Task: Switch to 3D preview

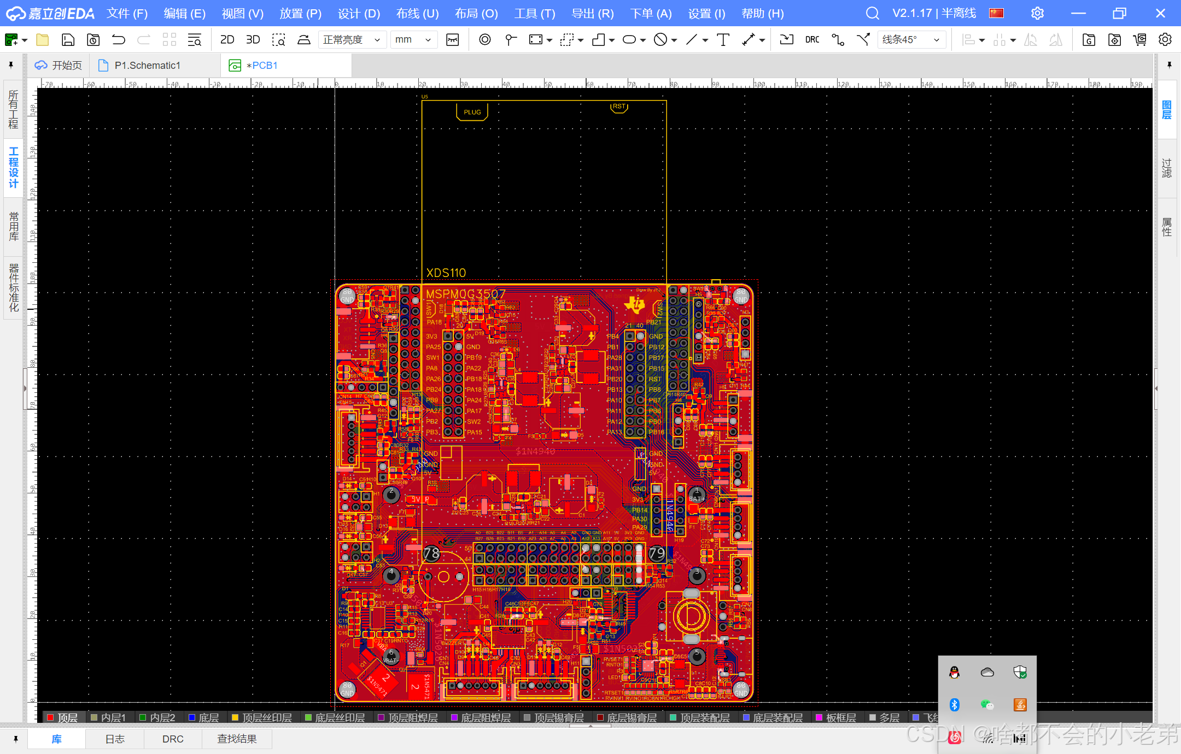Action: (x=253, y=39)
